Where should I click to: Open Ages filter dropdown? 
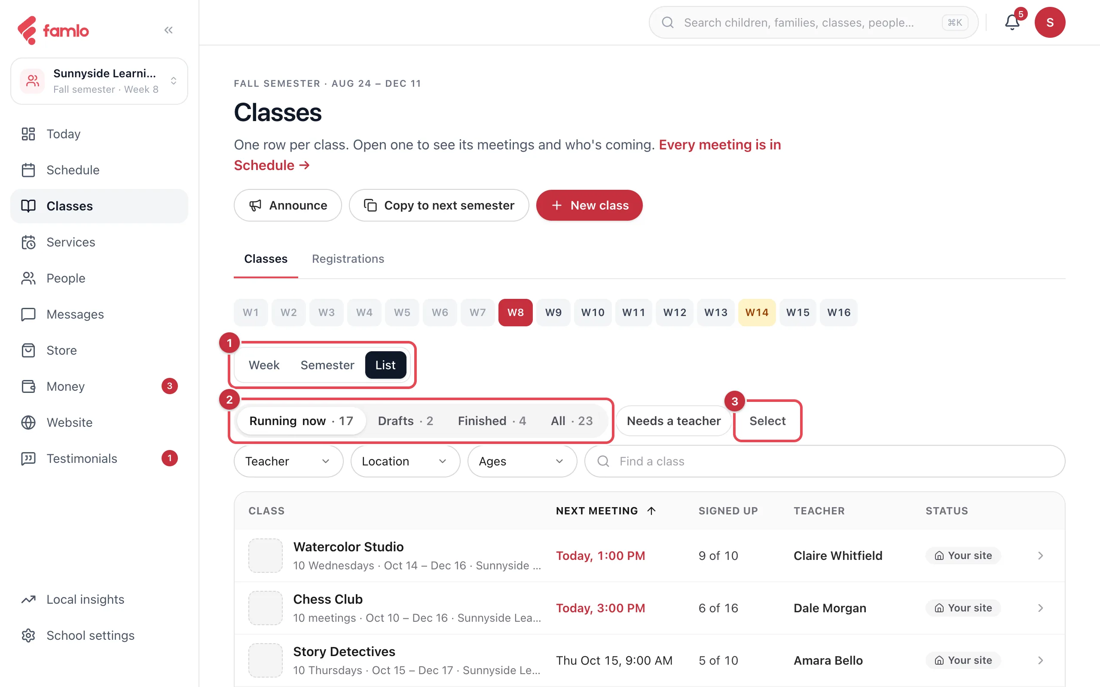coord(522,461)
